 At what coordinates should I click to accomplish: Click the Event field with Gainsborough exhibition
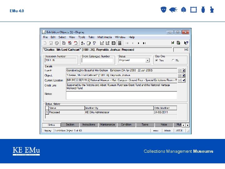[121, 70]
